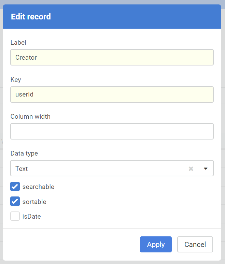This screenshot has width=225, height=264.
Task: Focus the Label field containing Creator
Action: (x=112, y=57)
